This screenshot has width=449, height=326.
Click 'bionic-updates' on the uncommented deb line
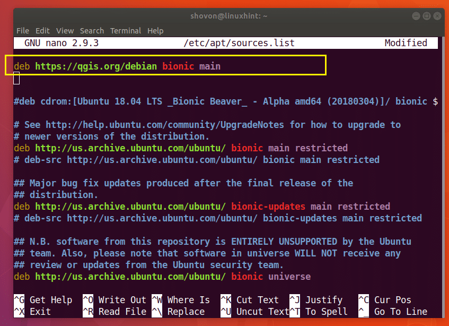point(268,207)
